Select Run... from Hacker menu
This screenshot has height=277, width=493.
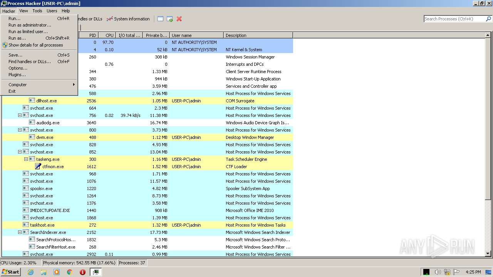[39, 18]
